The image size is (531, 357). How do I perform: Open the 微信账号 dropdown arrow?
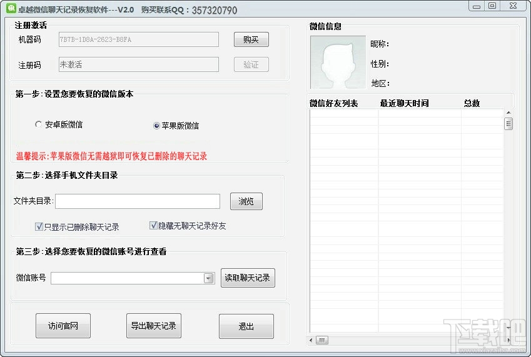pos(209,278)
